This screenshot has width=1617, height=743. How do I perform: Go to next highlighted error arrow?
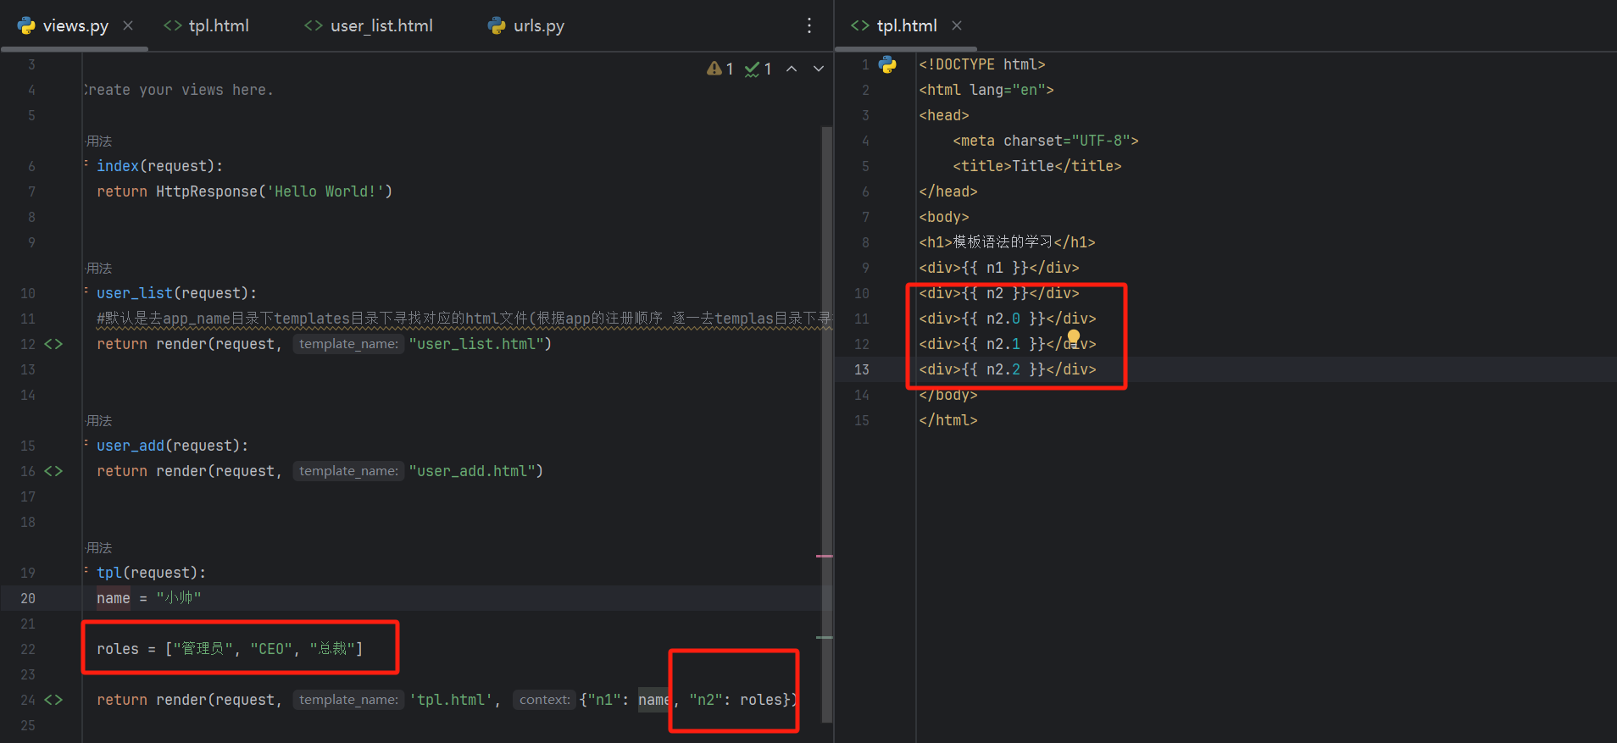coord(819,69)
